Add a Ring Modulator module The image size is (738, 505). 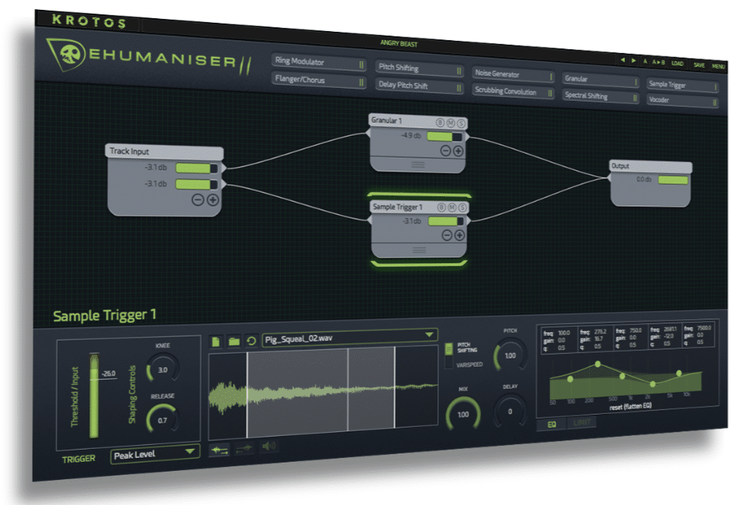[x=319, y=63]
